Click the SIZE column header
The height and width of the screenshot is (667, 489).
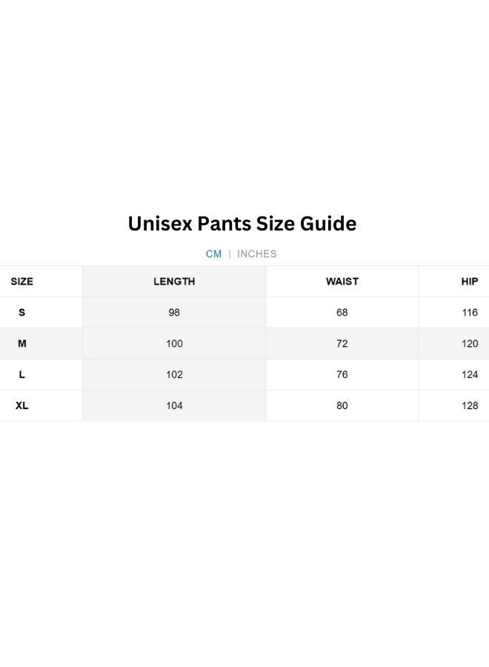click(22, 282)
